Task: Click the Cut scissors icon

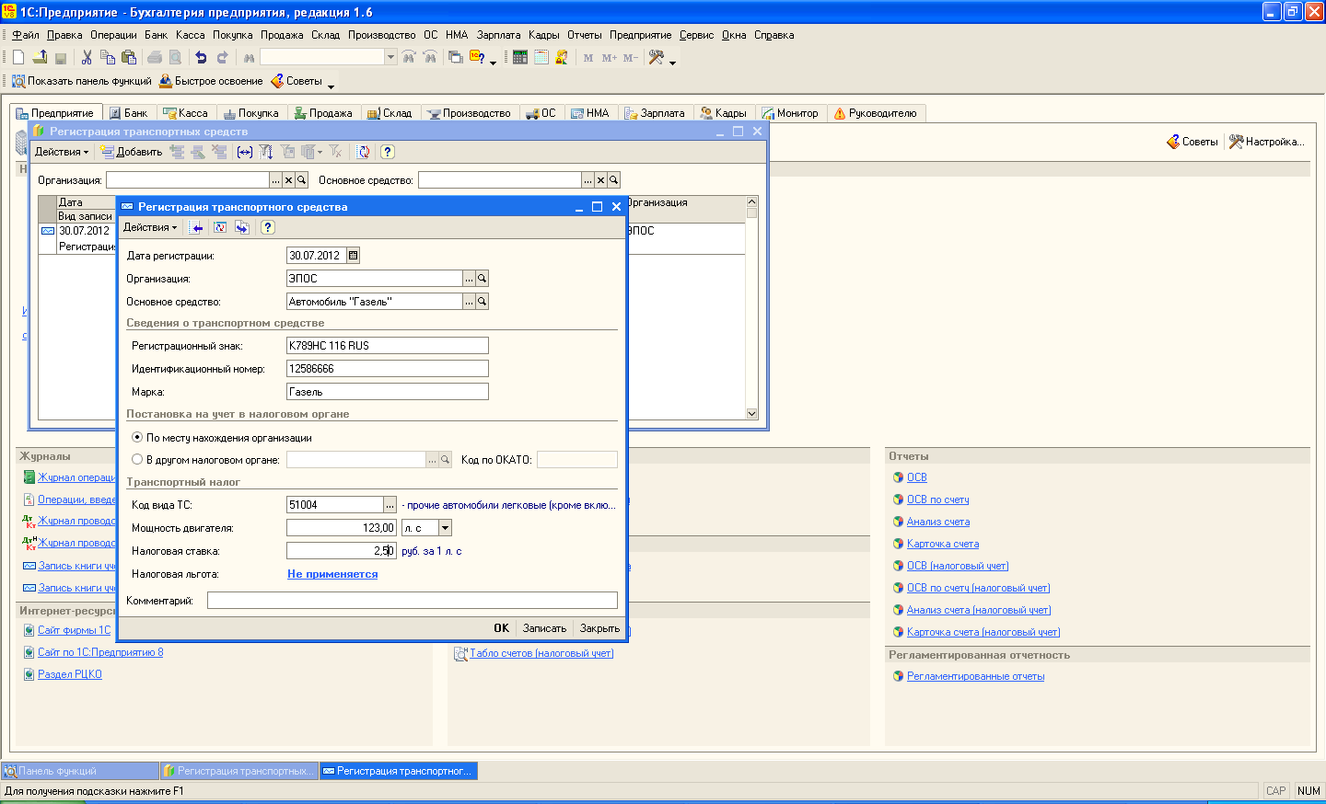Action: tap(87, 57)
